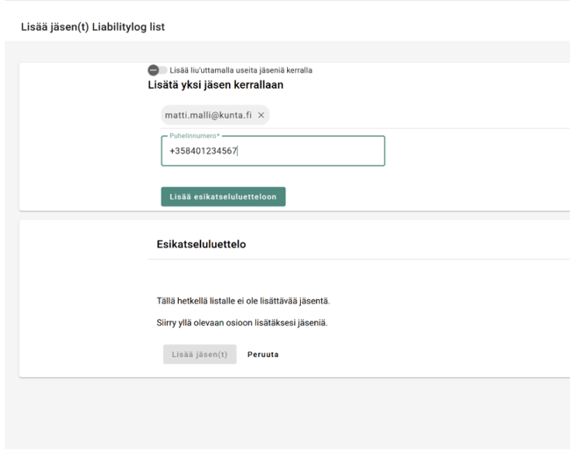Click the floating Puhelinnumero* field label
588x466 pixels.
pos(194,136)
